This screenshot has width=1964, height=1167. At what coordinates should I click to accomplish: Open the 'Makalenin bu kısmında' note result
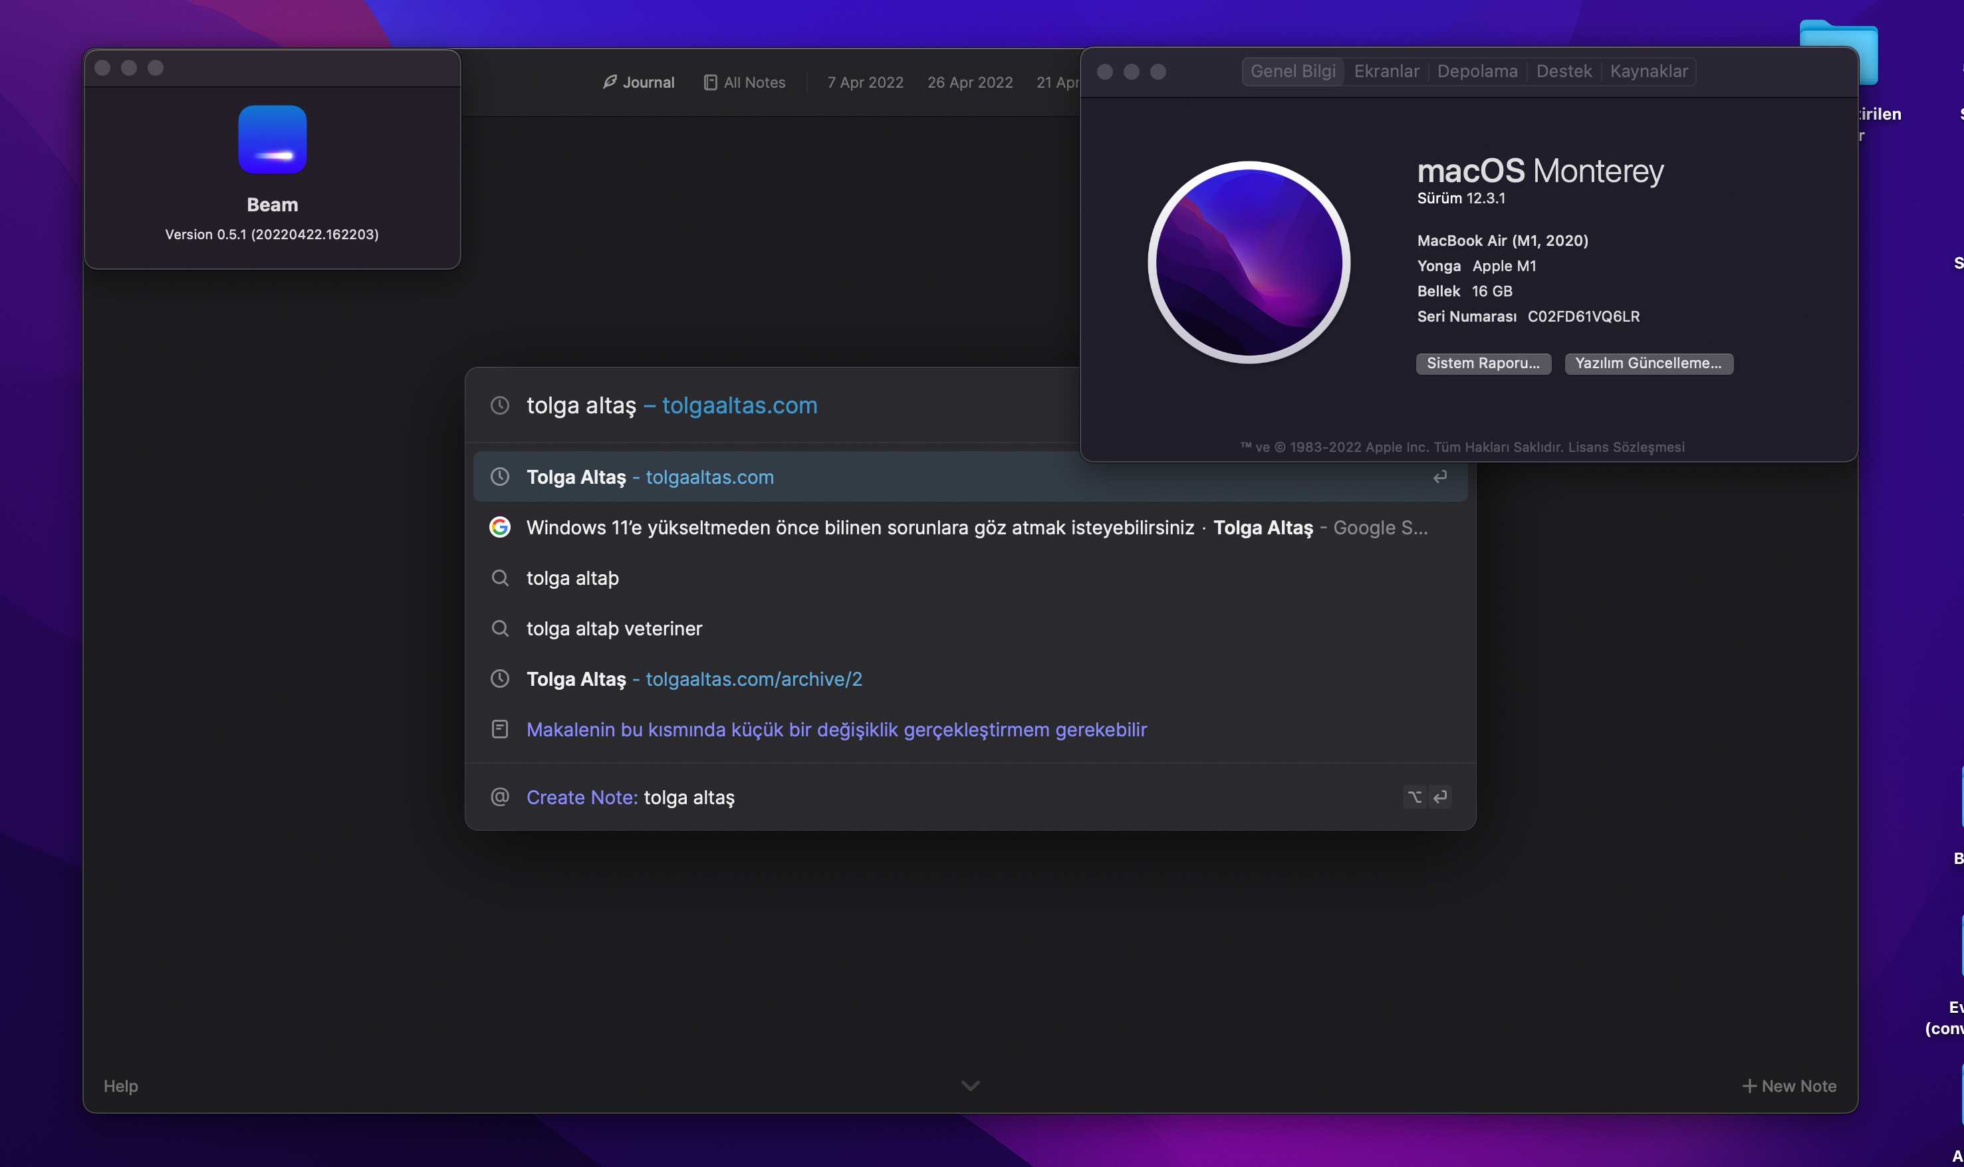(970, 729)
